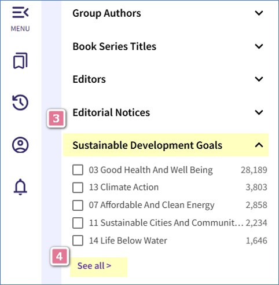The height and width of the screenshot is (285, 279).
Task: Expand the Editors filter chevron
Action: (x=259, y=79)
